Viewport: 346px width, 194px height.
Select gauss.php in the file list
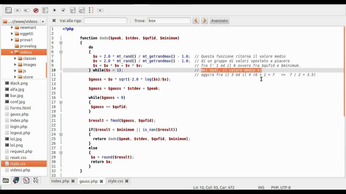(x=19, y=114)
